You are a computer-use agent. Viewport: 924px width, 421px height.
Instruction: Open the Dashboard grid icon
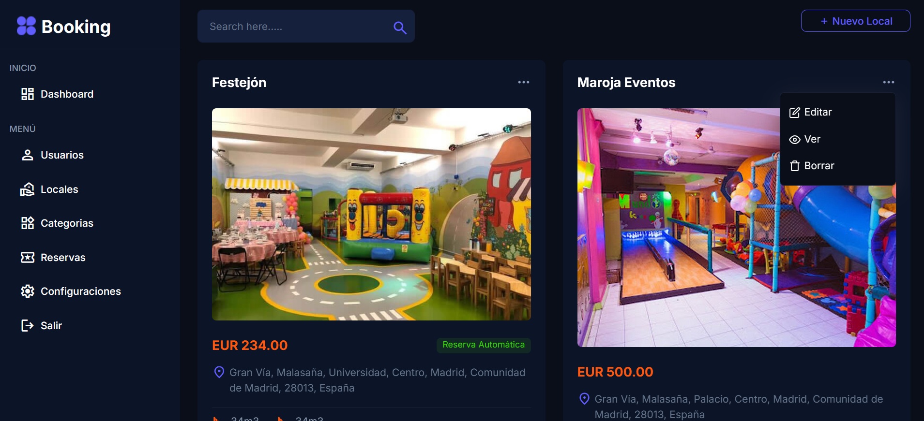28,94
